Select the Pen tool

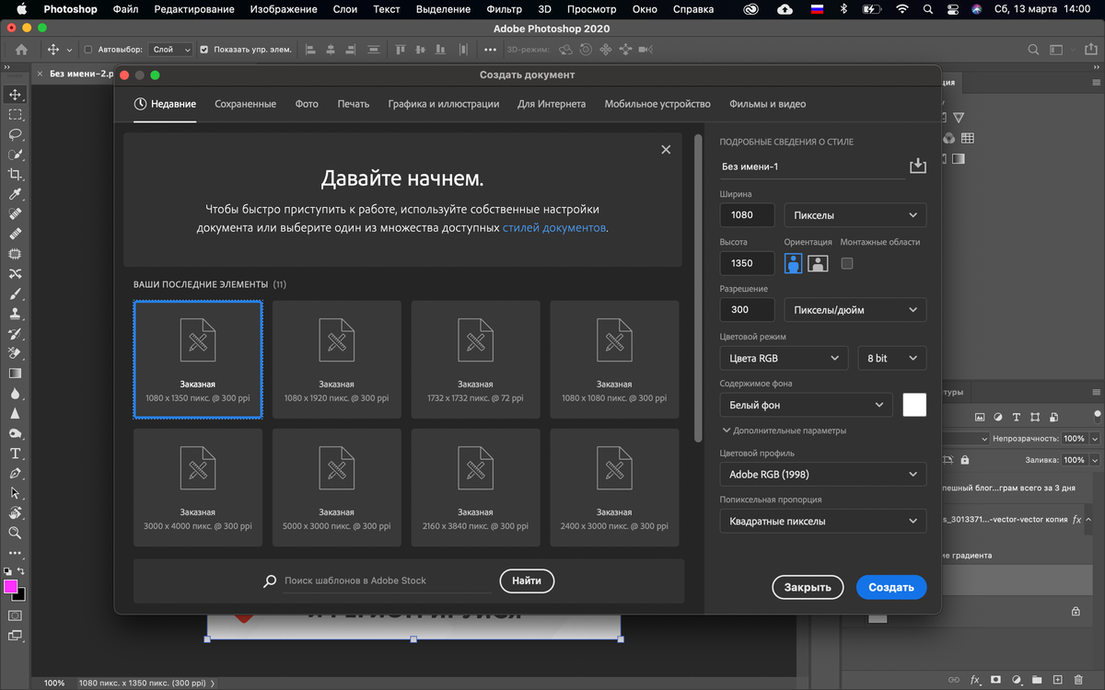tap(15, 473)
